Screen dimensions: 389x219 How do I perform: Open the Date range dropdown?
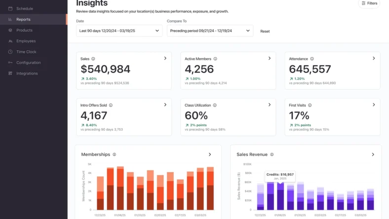[119, 31]
